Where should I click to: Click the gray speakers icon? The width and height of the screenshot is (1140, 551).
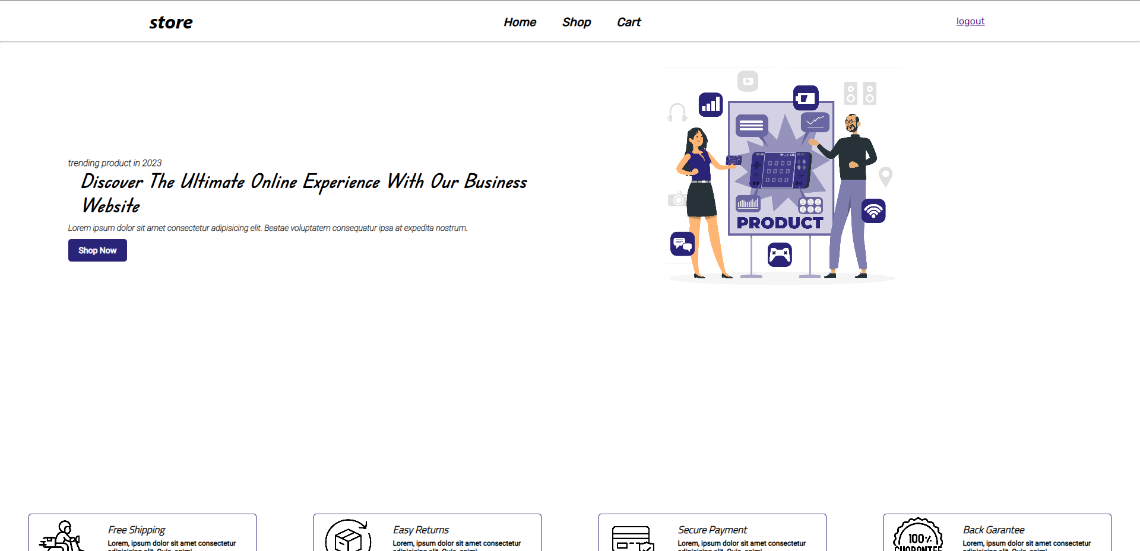click(860, 93)
